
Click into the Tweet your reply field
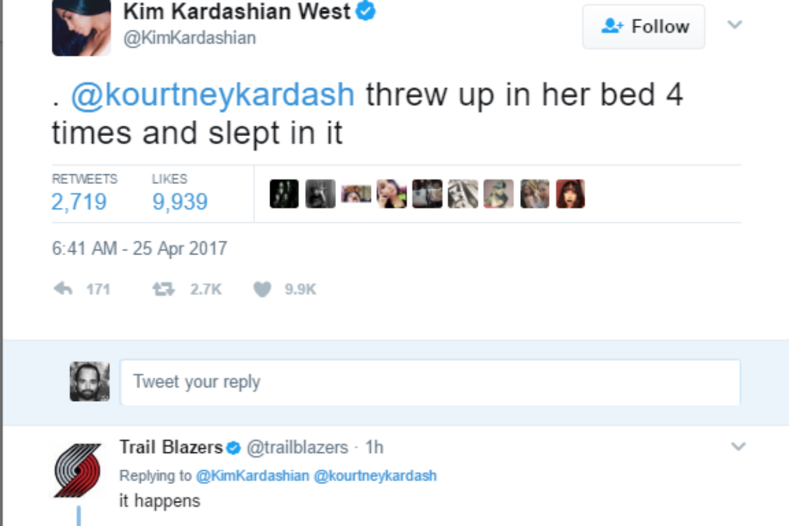click(x=430, y=382)
